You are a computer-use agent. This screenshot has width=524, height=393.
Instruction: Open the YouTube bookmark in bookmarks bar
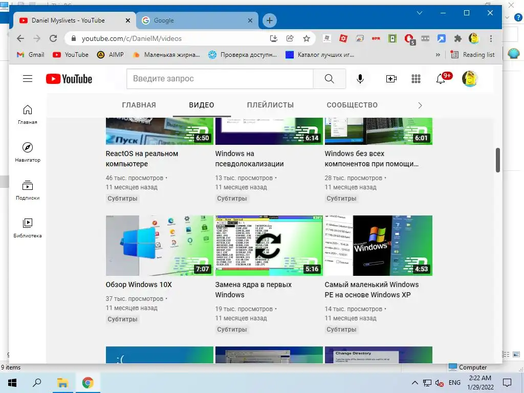tap(71, 55)
